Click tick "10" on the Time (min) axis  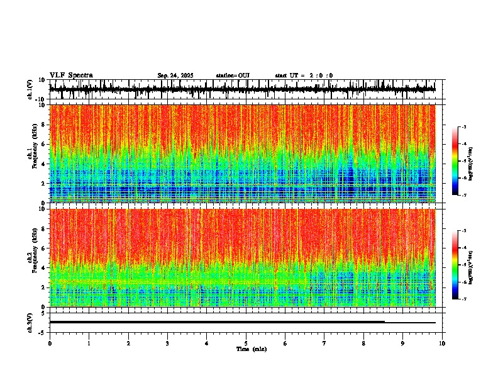coord(442,343)
